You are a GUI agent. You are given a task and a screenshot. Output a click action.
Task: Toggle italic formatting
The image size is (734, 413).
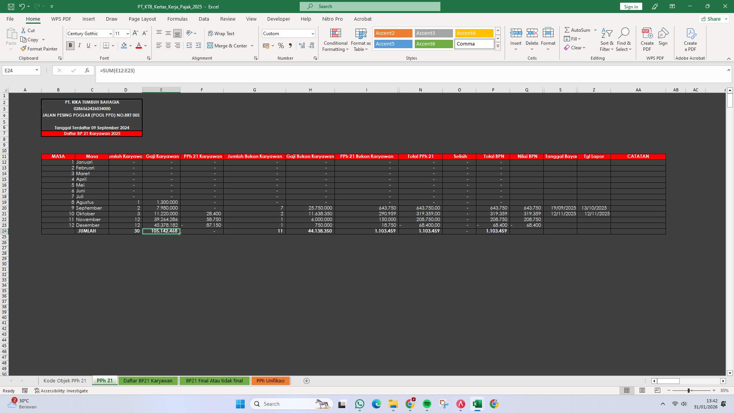79,46
